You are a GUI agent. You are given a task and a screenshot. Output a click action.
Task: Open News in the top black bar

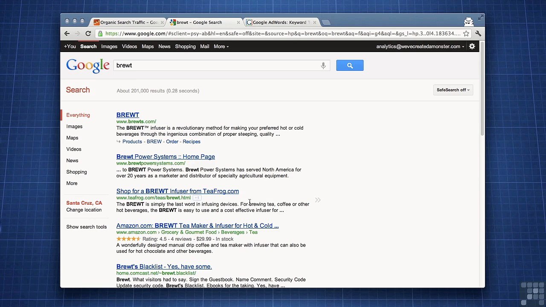[x=164, y=46]
